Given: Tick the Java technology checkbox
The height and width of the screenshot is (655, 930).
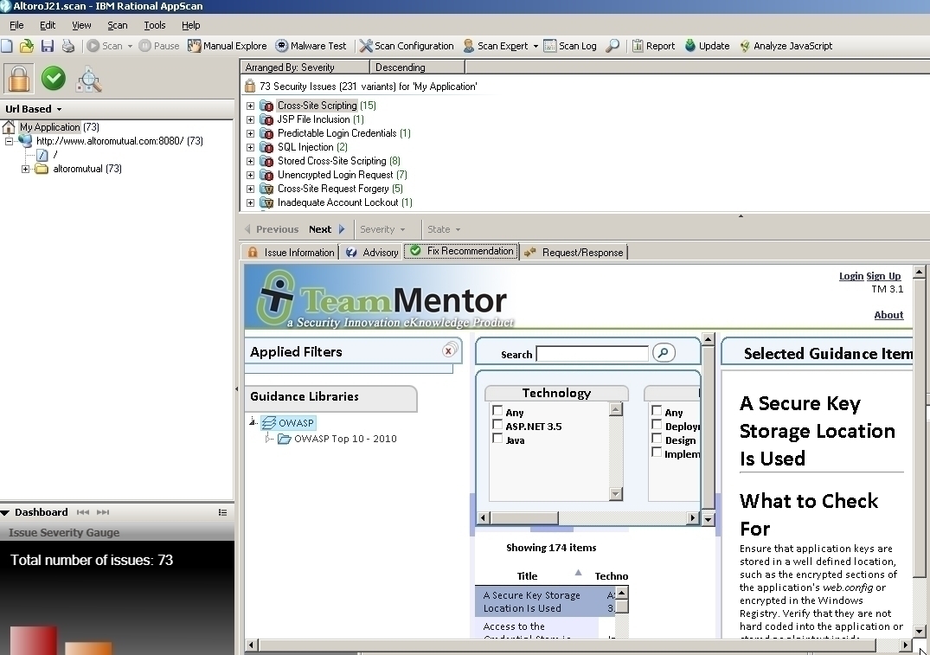Looking at the screenshot, I should [497, 440].
